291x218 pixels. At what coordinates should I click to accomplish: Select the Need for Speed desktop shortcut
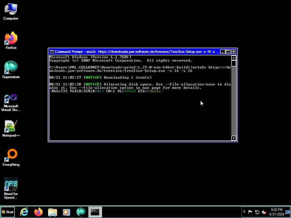pyautogui.click(x=11, y=188)
